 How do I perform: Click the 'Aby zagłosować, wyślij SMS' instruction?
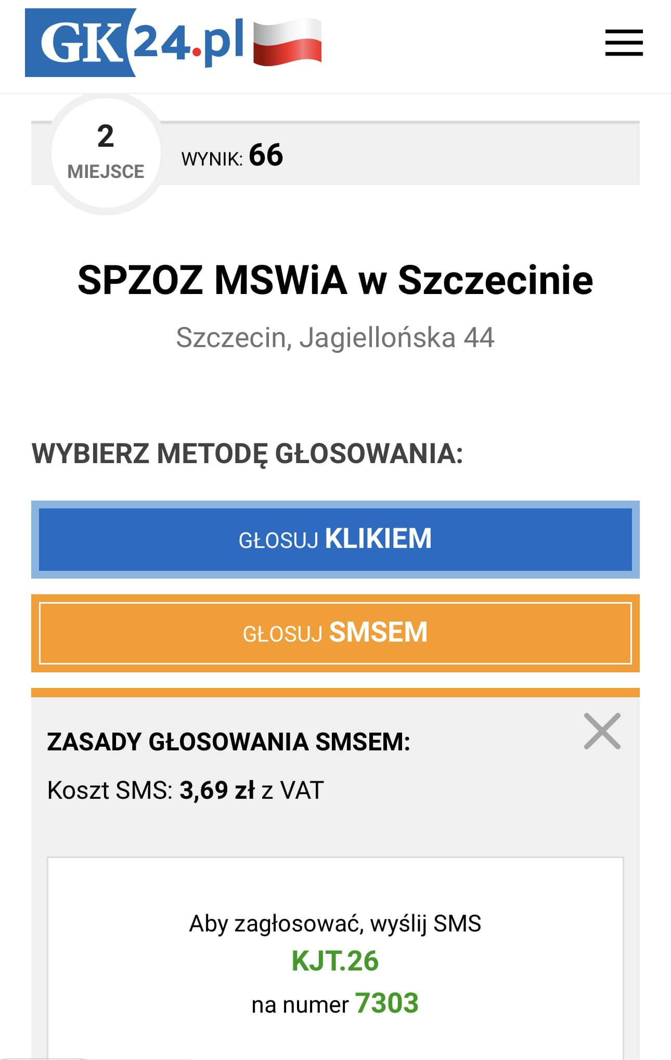point(335,924)
